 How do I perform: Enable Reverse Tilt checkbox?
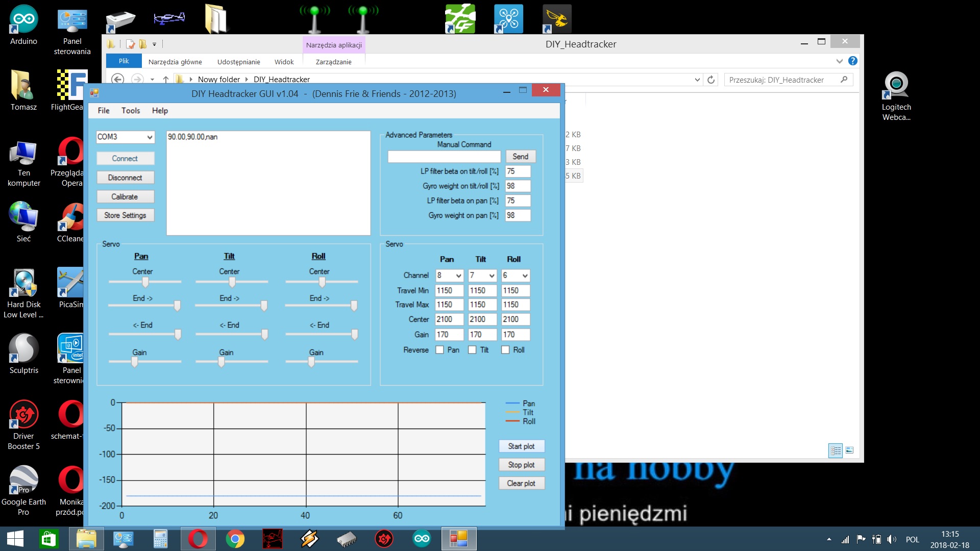coord(472,350)
